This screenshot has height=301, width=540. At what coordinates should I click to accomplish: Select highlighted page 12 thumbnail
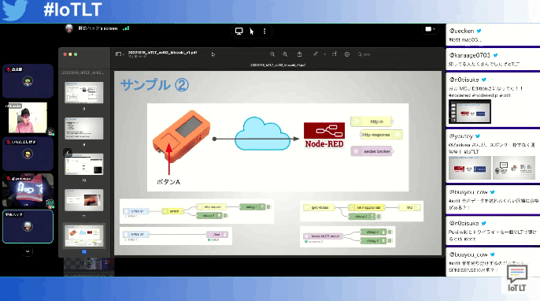[83, 236]
